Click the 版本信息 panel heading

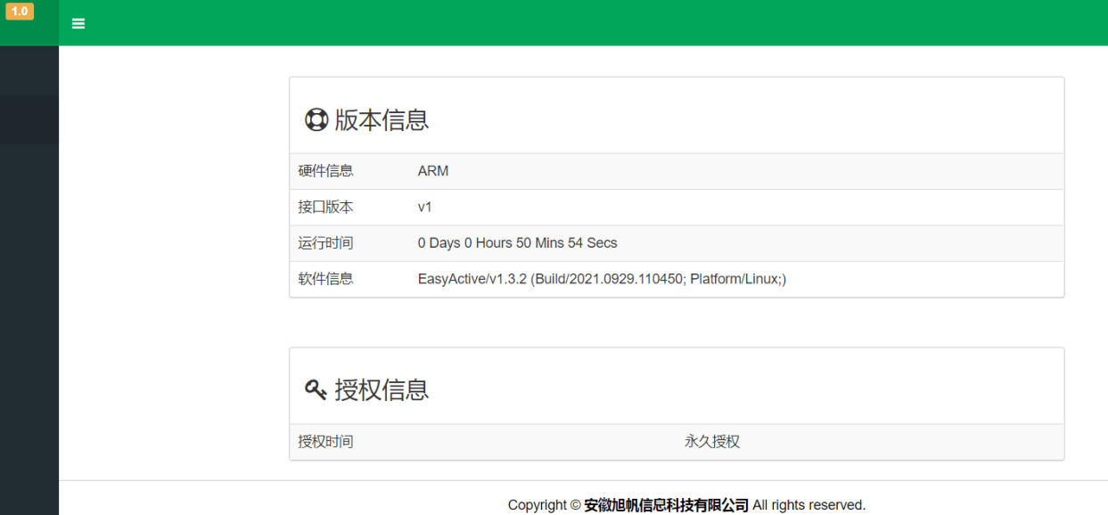(x=382, y=119)
